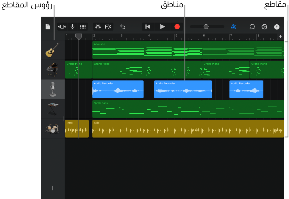
Task: Click the master volume slider knob
Action: (206, 27)
